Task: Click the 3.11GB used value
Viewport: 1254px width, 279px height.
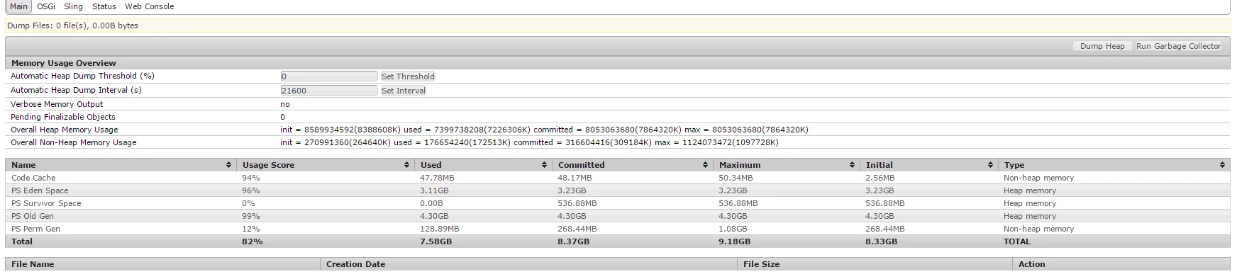Action: (434, 190)
